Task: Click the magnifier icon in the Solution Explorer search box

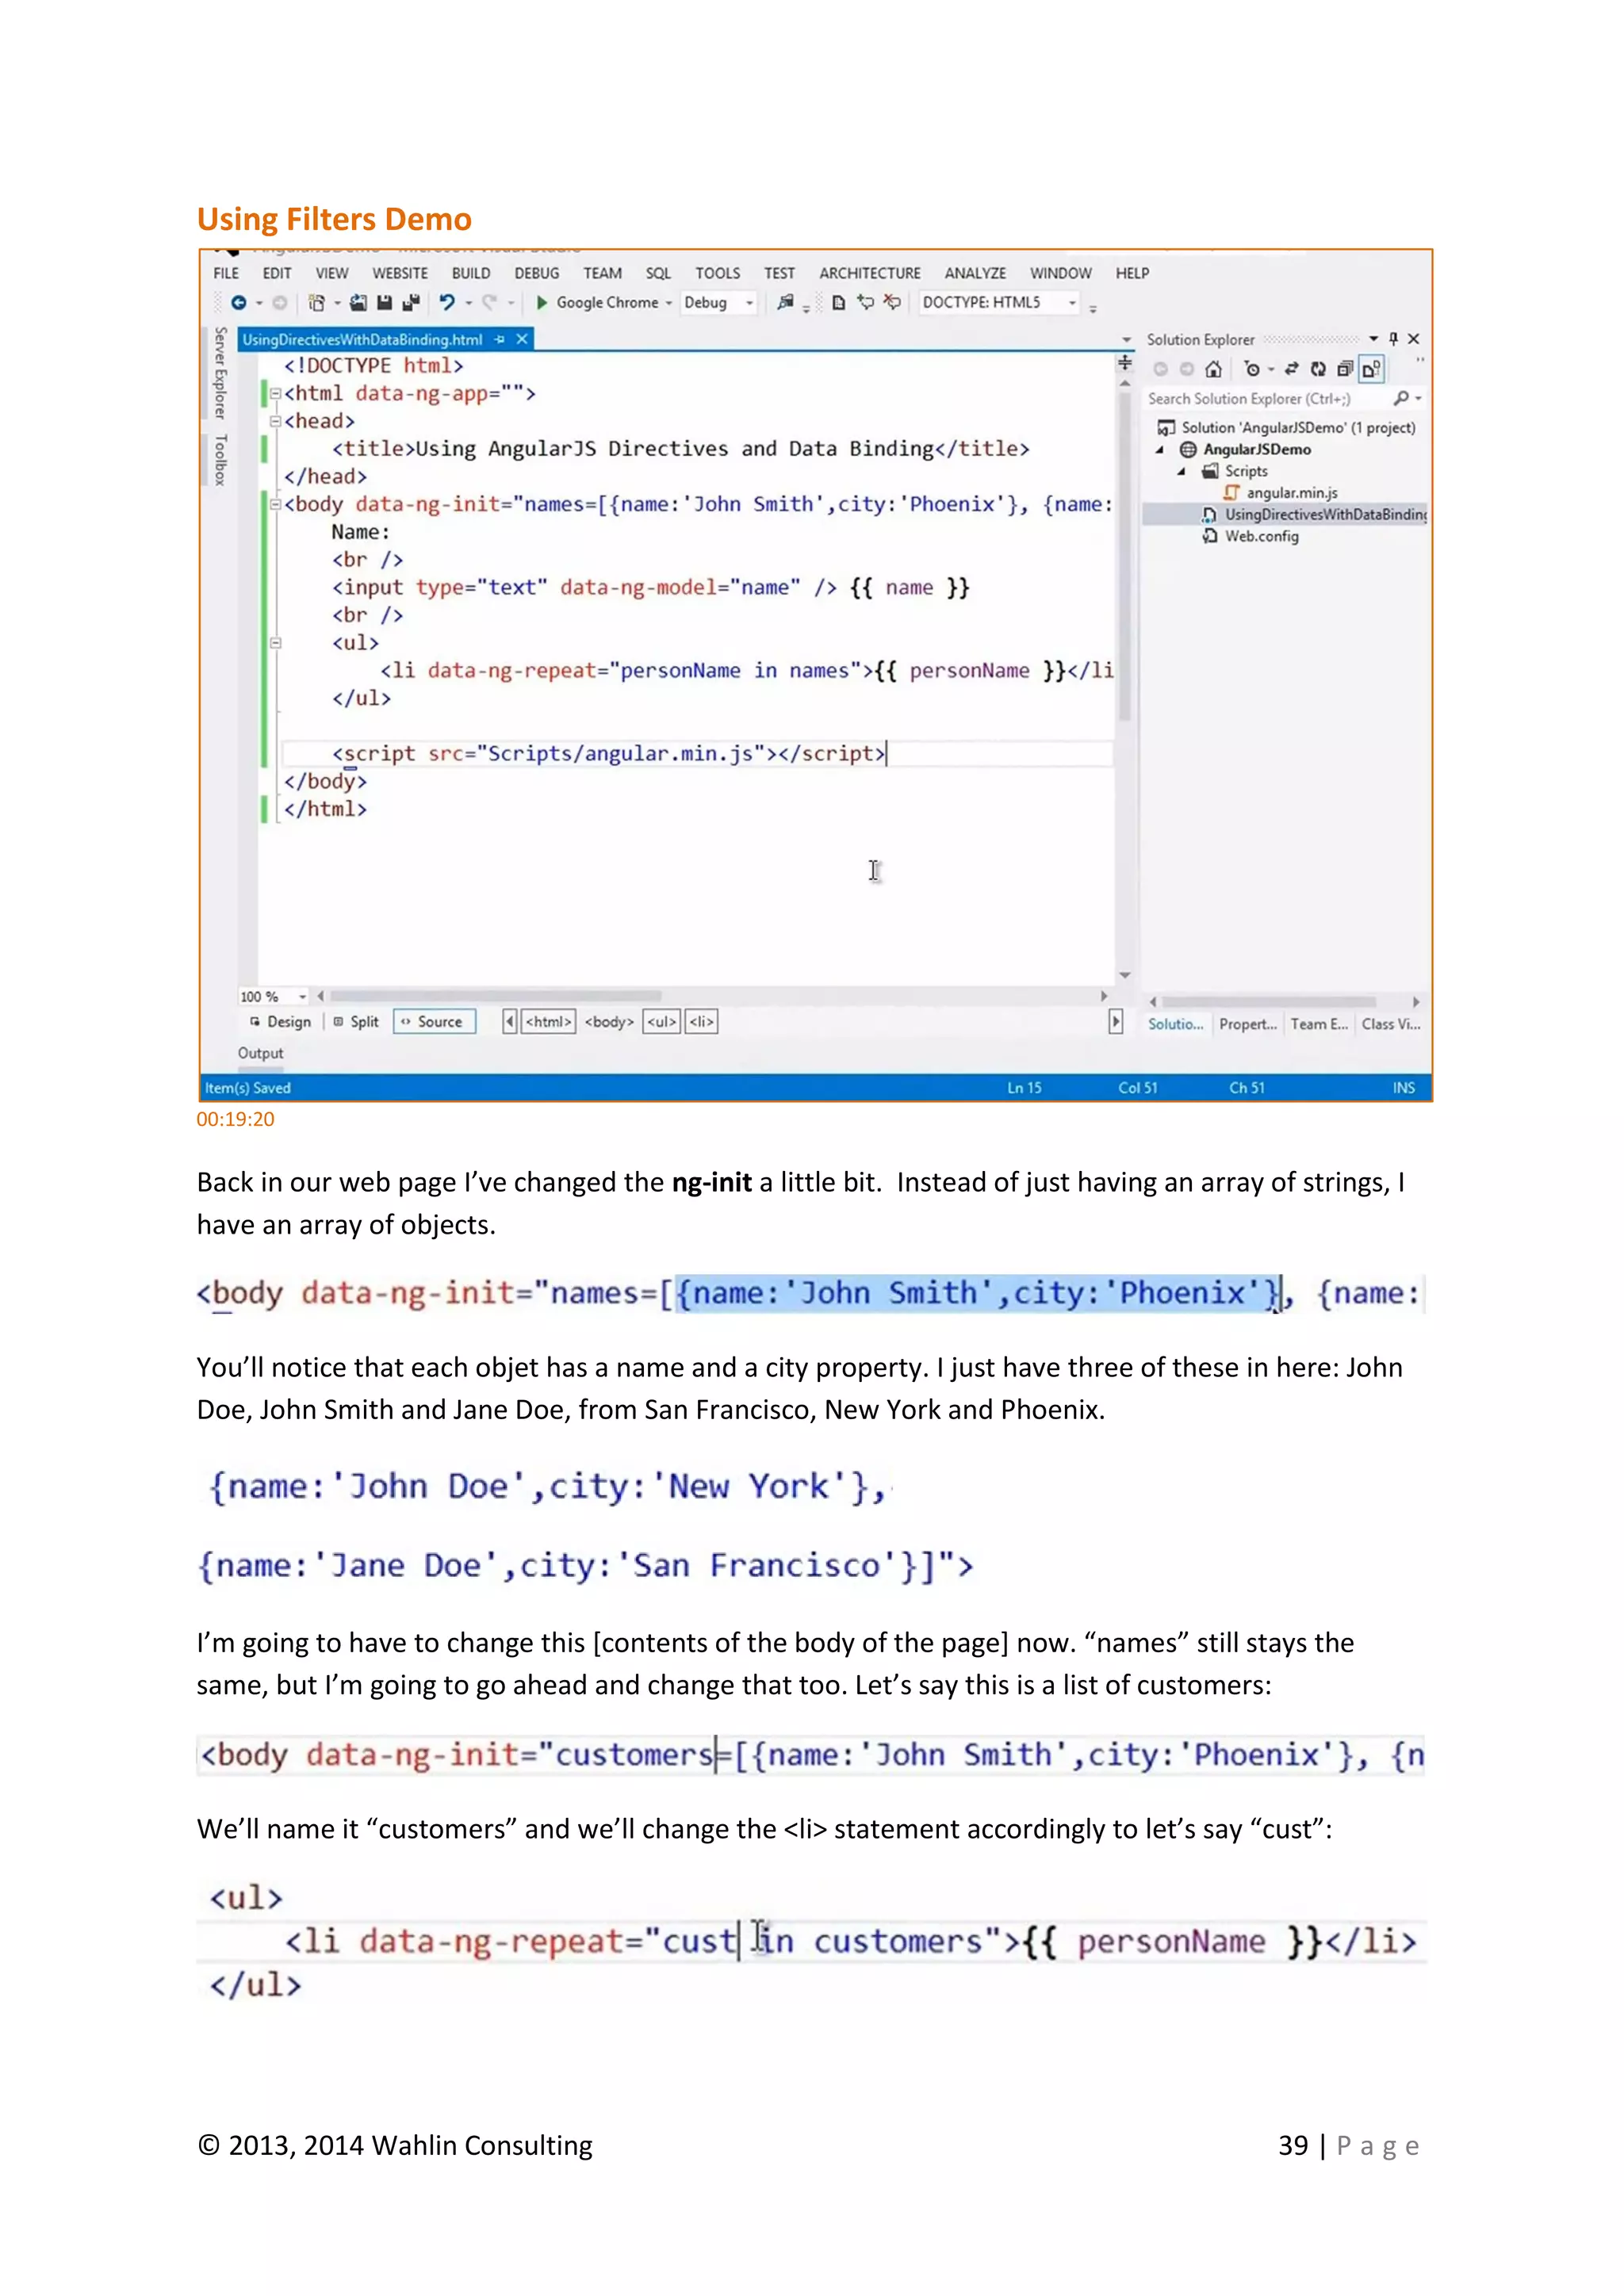Action: pyautogui.click(x=1402, y=398)
